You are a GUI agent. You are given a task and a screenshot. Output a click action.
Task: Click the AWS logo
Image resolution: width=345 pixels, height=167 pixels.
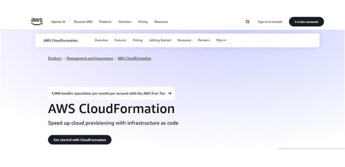37,22
